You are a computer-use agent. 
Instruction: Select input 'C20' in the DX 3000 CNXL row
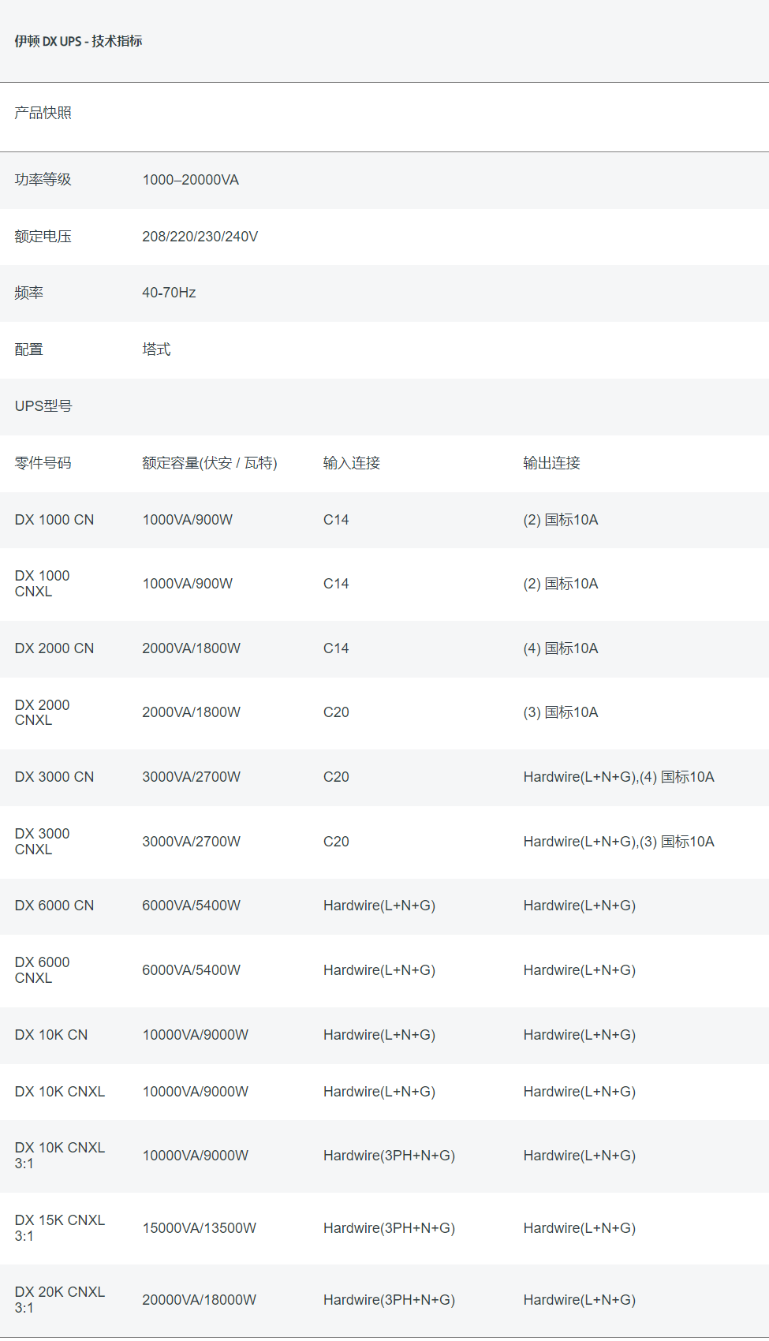coord(336,842)
